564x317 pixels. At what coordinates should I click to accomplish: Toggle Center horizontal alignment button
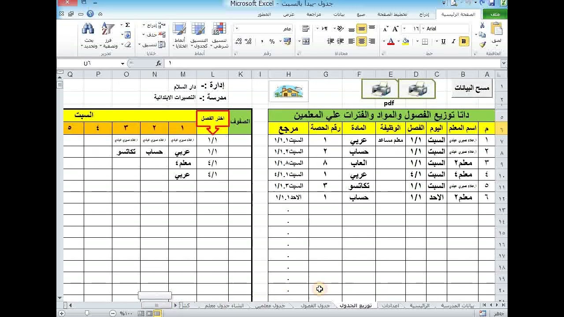point(362,41)
